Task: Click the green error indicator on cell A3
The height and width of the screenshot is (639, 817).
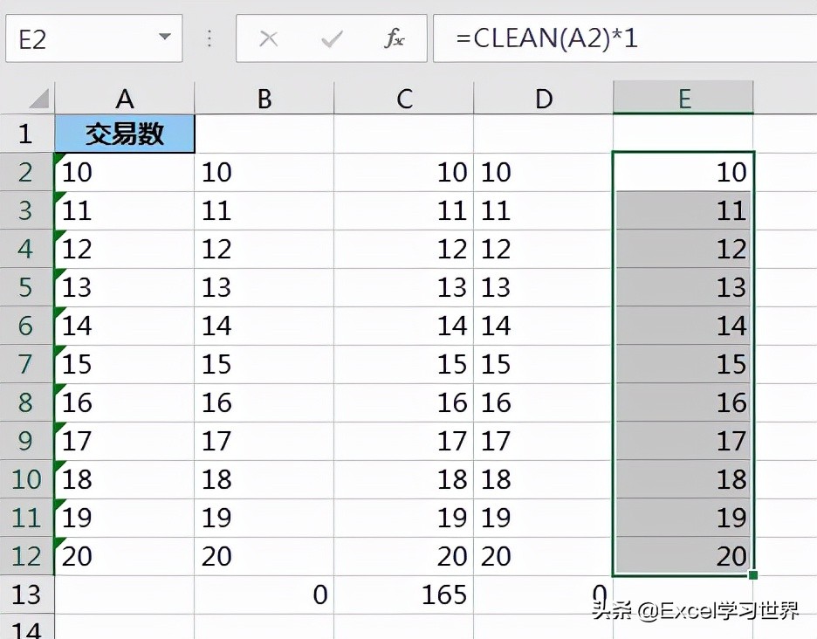Action: pyautogui.click(x=58, y=196)
